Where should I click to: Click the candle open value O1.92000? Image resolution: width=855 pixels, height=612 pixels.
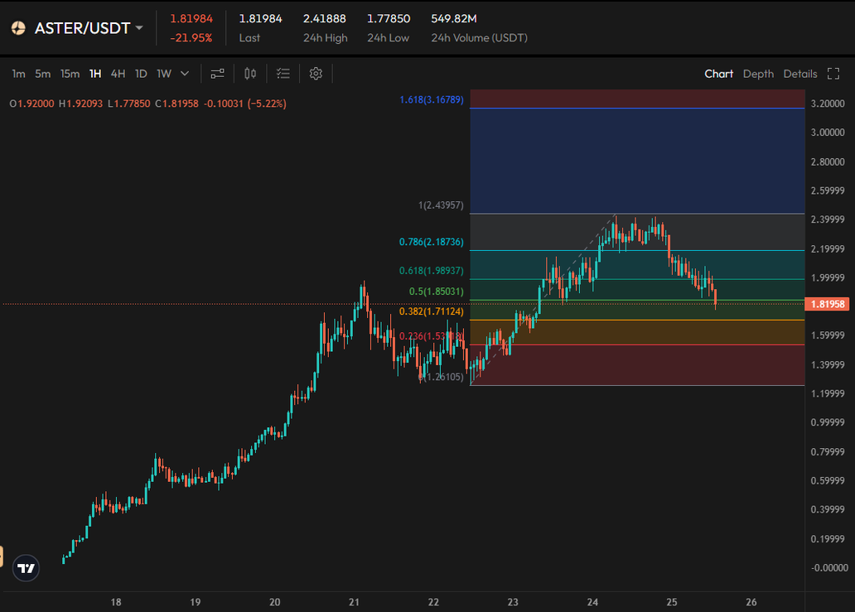click(x=31, y=104)
